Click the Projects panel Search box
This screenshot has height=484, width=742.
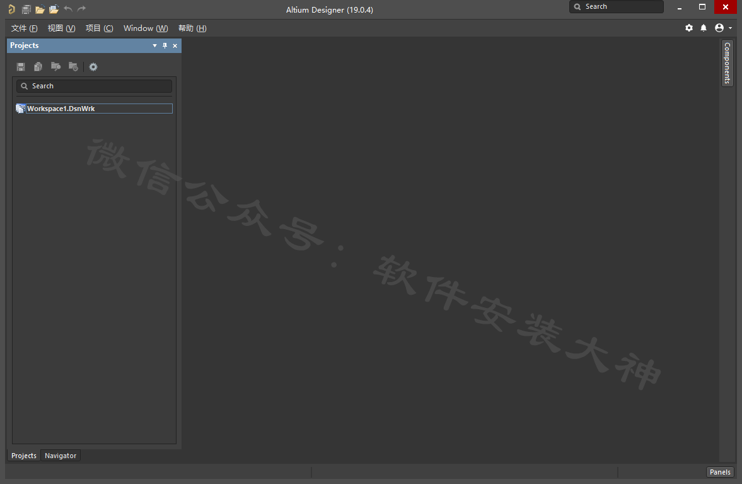click(94, 86)
